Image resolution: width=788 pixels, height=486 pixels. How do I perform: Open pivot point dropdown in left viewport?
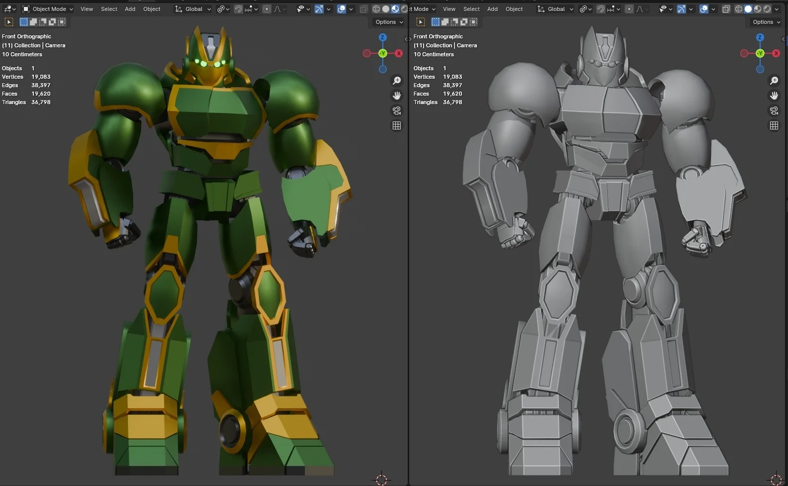tap(223, 9)
